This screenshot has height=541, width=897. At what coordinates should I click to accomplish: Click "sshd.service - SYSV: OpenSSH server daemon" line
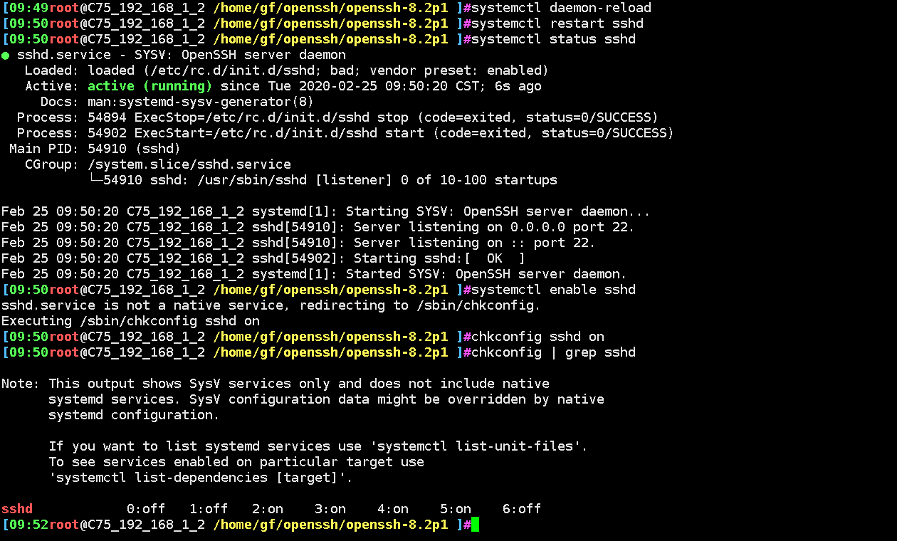pyautogui.click(x=182, y=55)
